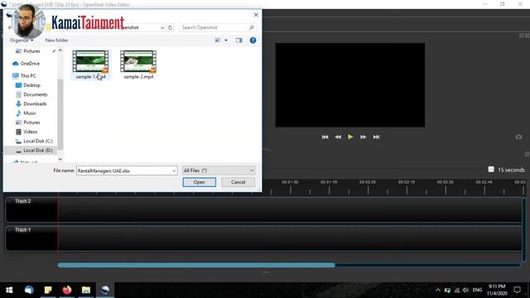Select pinned Pictures in navigation pane
530x298 pixels.
point(31,51)
